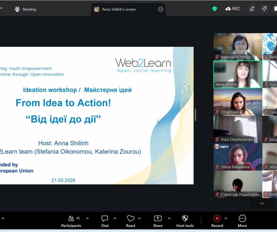Image resolution: width=277 pixels, height=232 pixels.
Task: Toggle the Record button
Action: (x=217, y=221)
